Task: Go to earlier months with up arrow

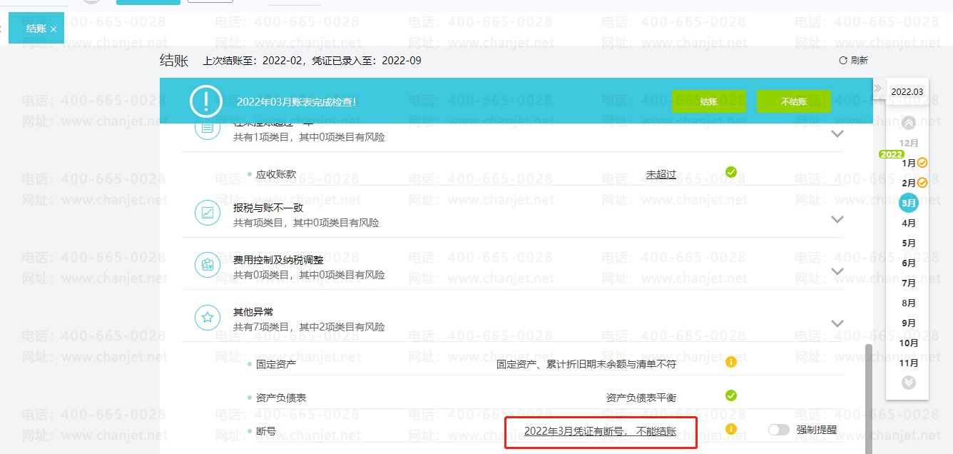Action: coord(909,122)
